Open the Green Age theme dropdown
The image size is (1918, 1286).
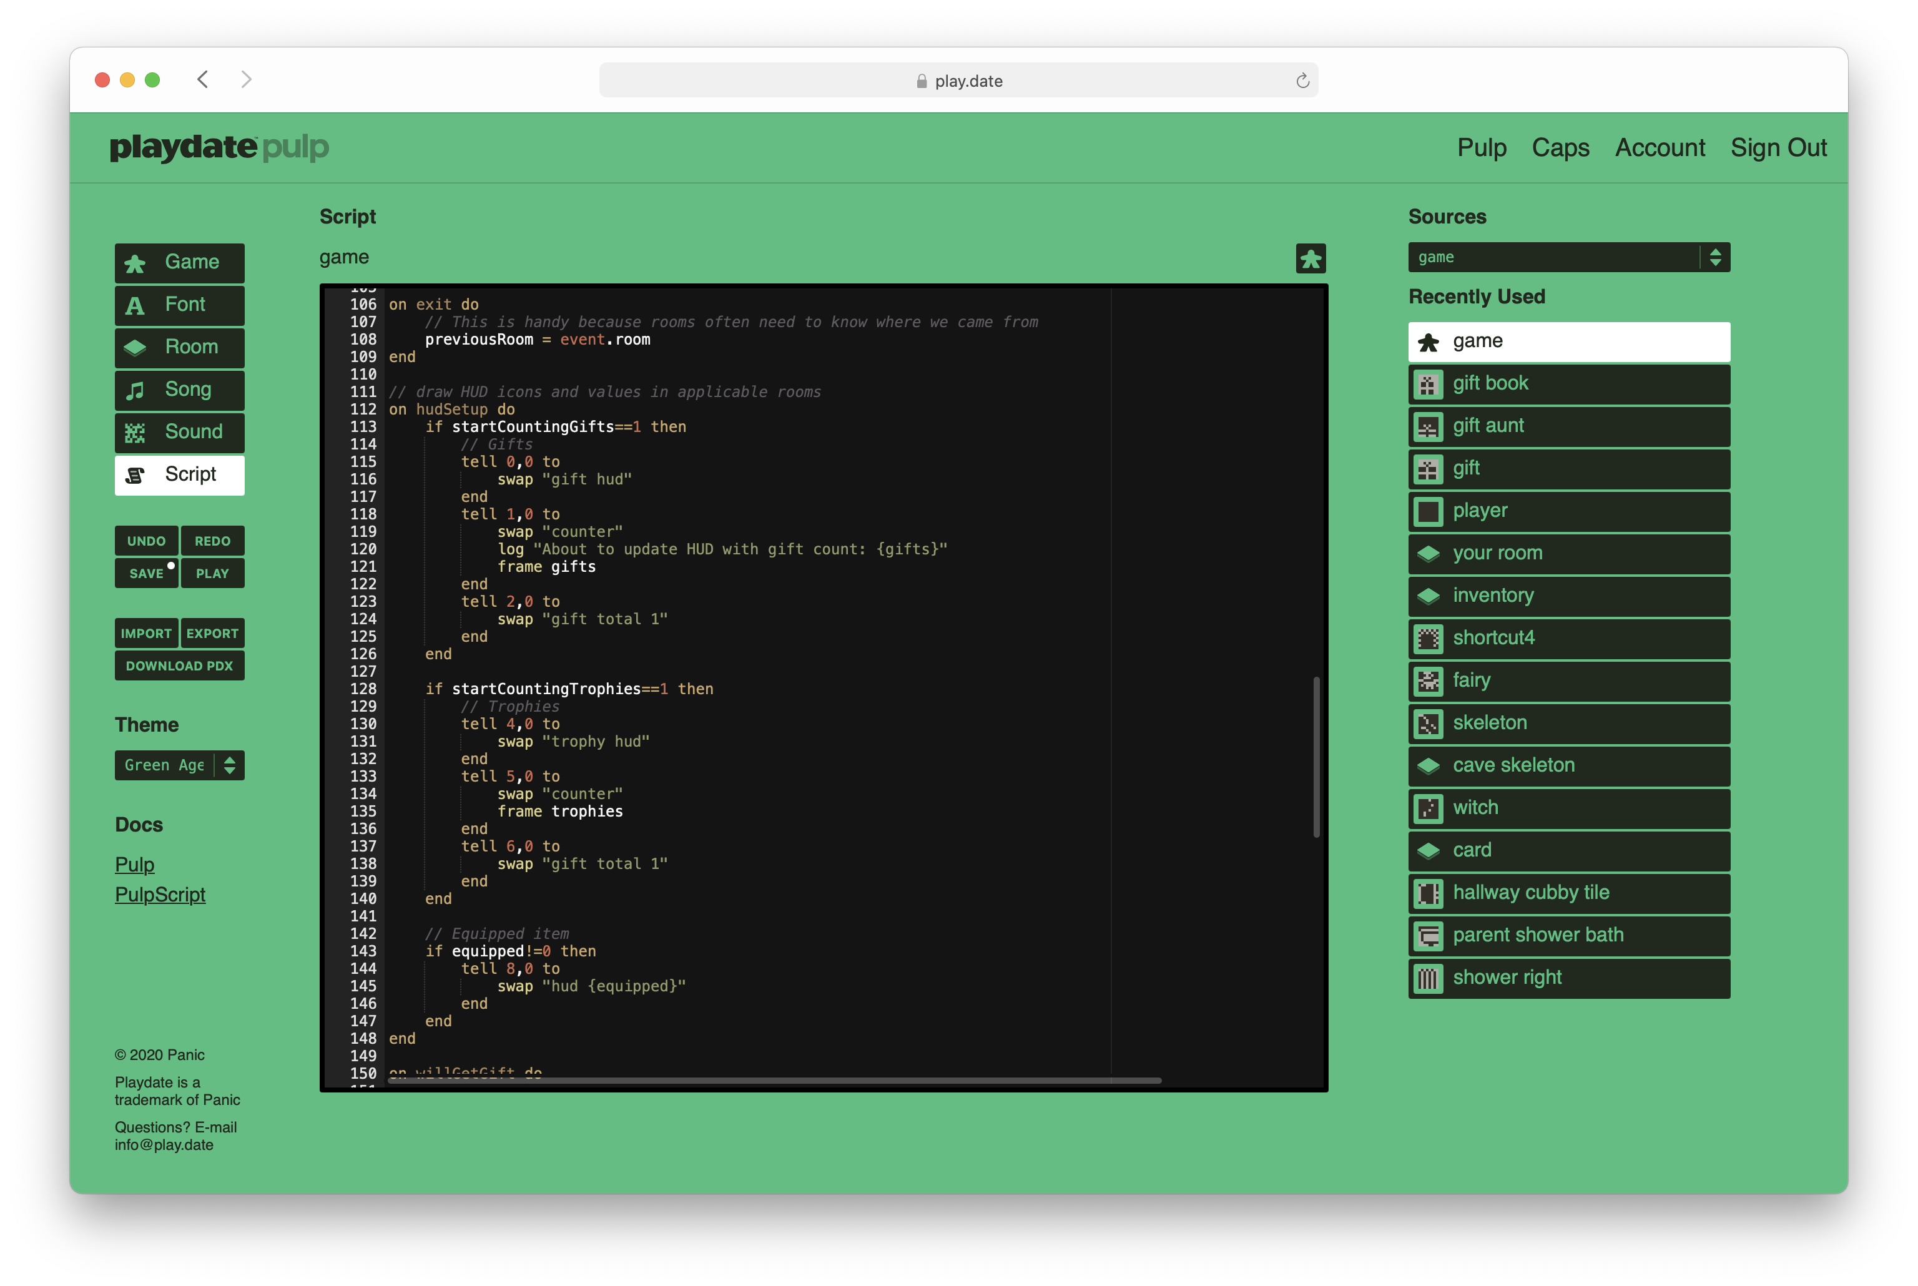(x=179, y=765)
